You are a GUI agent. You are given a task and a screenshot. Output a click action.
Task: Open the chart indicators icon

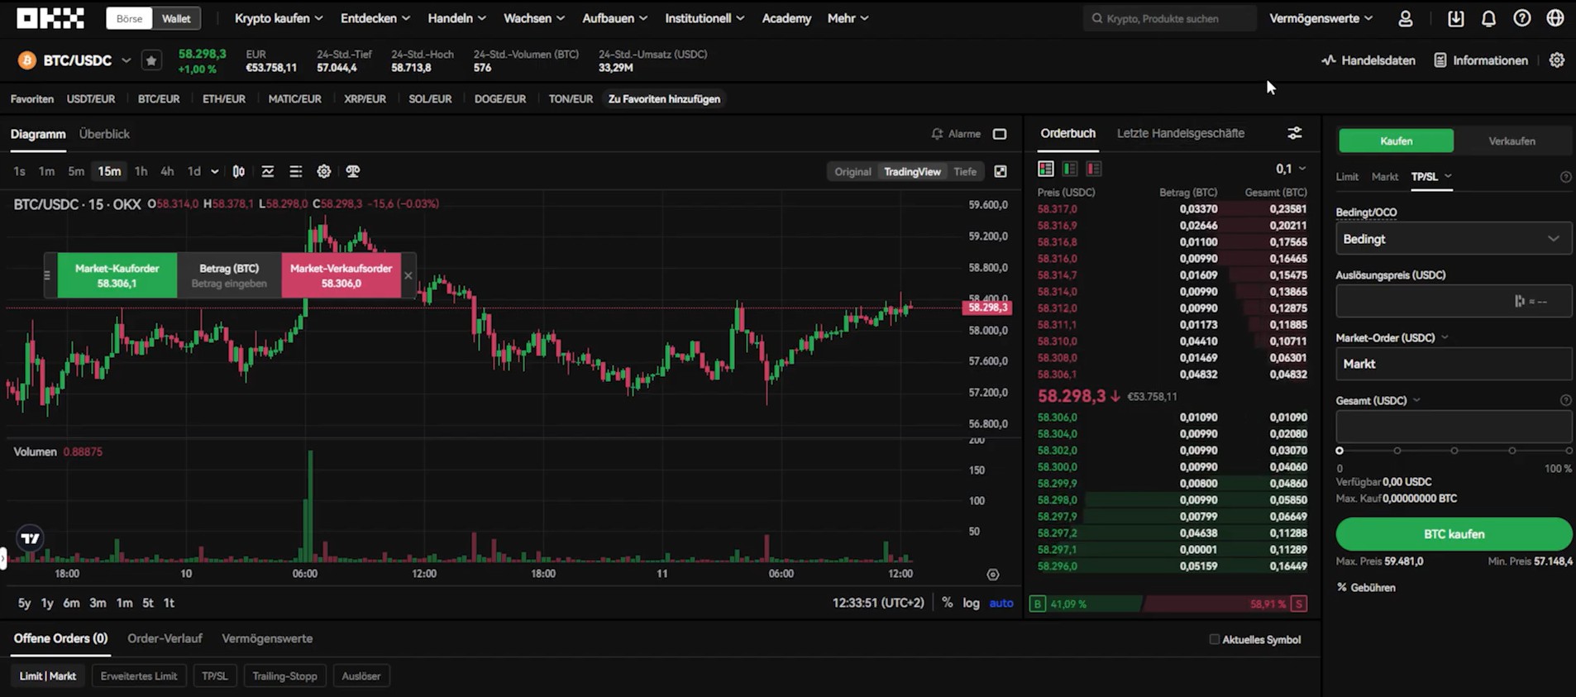click(x=268, y=171)
